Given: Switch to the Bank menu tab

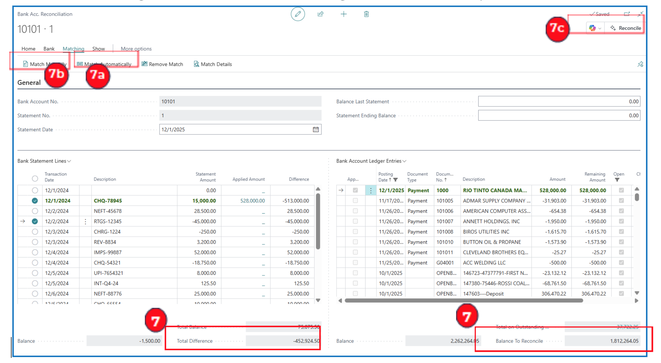Looking at the screenshot, I should [49, 49].
